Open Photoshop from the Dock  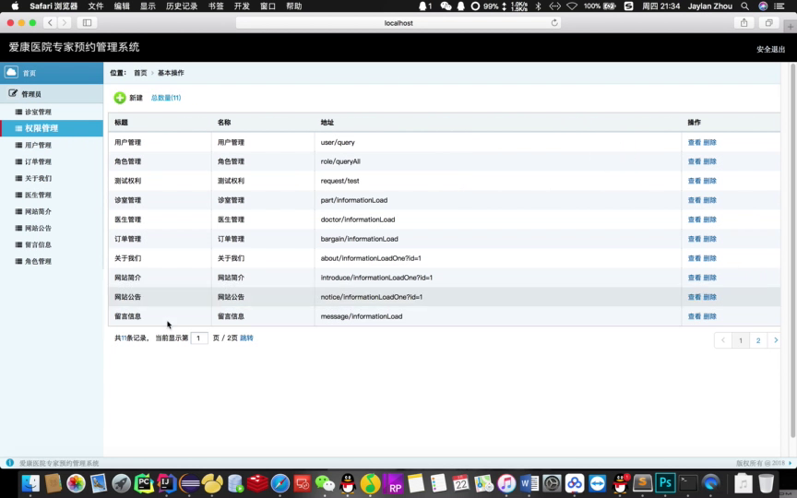click(x=665, y=482)
